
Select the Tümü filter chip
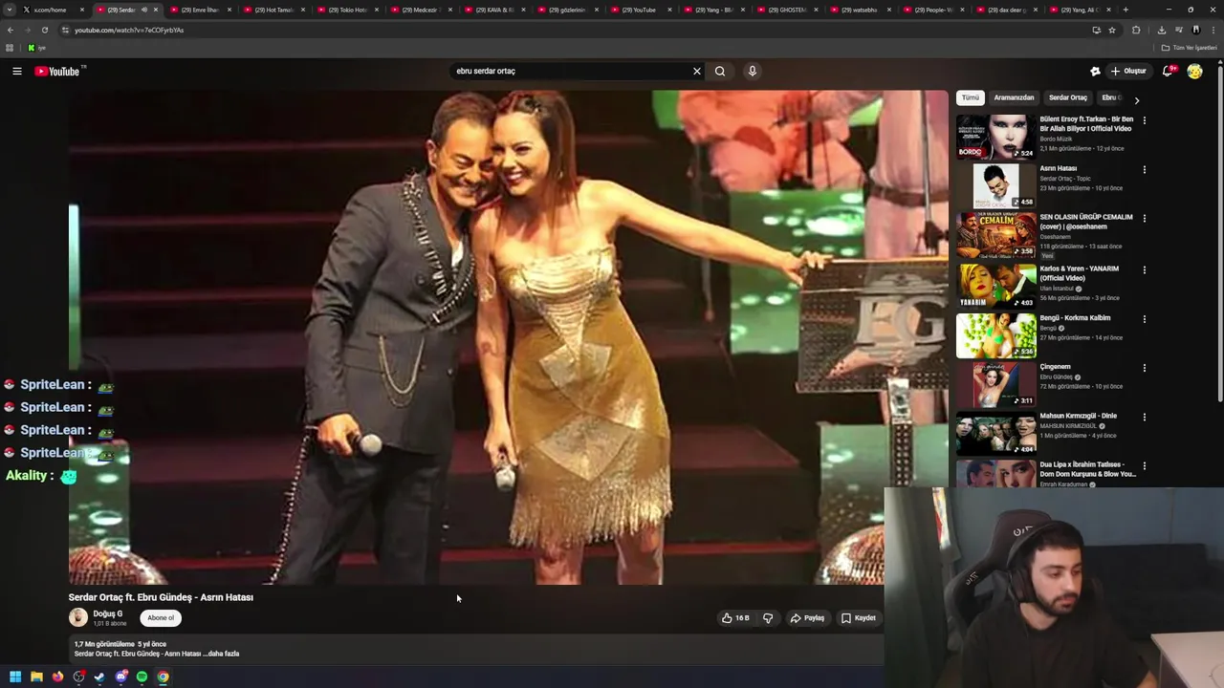[971, 97]
